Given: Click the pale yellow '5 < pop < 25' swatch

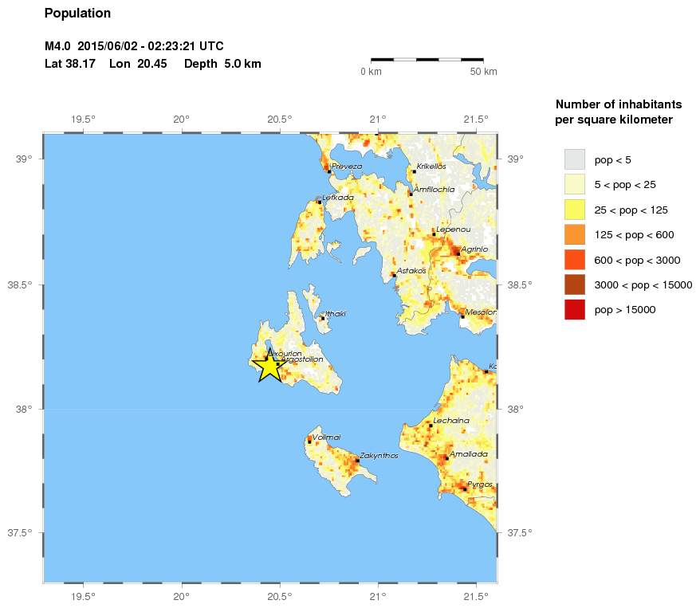Looking at the screenshot, I should [575, 185].
